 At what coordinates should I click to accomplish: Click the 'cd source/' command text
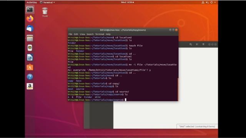(x=122, y=92)
